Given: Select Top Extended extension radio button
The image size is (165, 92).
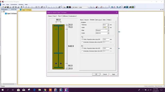Looking at the screenshot, I should click(82, 42).
